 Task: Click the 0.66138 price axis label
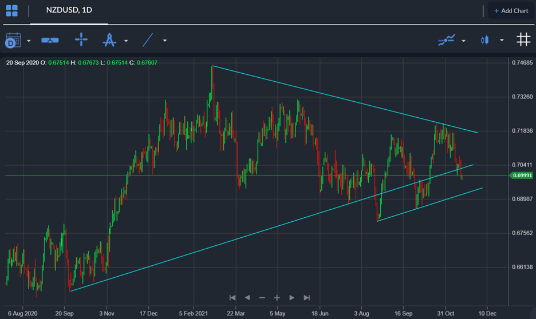(522, 267)
